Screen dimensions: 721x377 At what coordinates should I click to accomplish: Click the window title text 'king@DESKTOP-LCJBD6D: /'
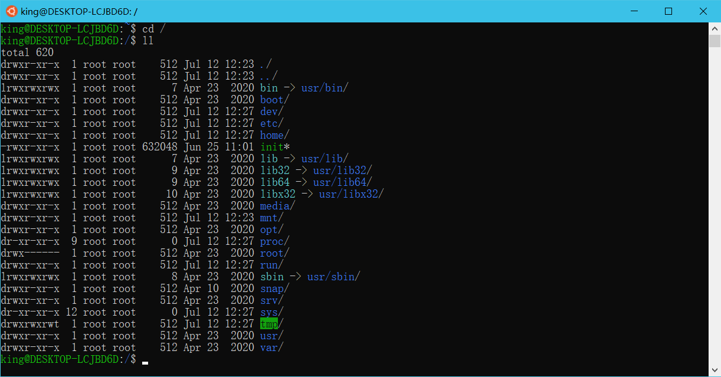(80, 11)
